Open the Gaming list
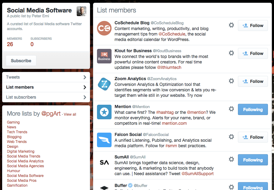 pos(13,122)
